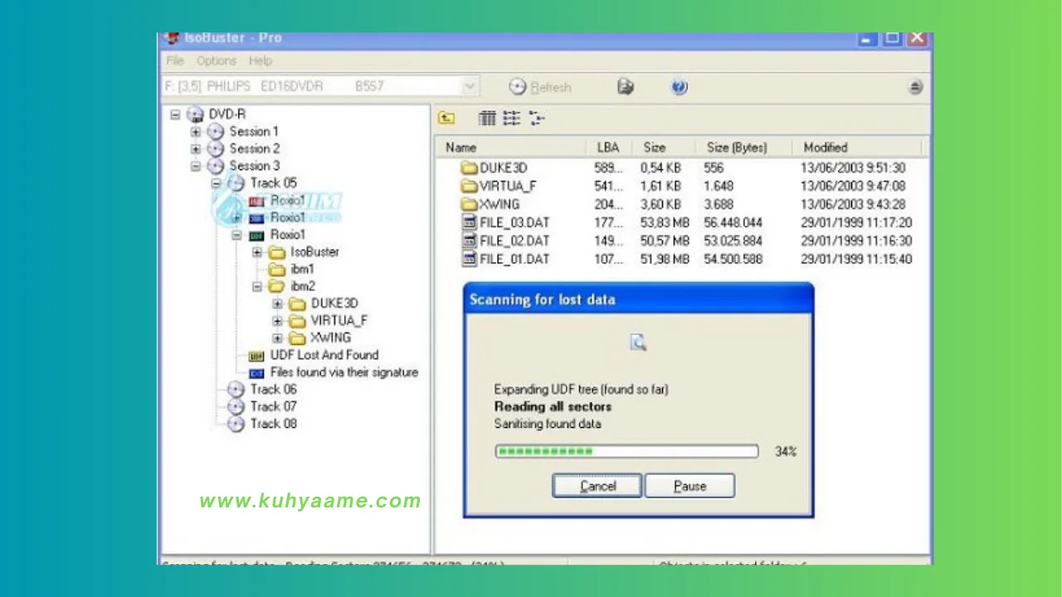
Task: Click XWING folder icon in file list
Action: click(x=469, y=205)
